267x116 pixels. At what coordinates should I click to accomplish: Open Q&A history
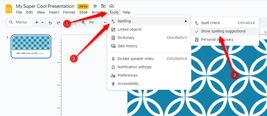pyautogui.click(x=149, y=46)
